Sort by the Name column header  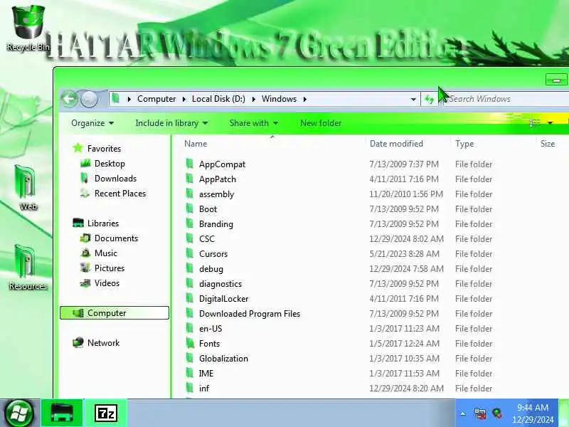[196, 144]
